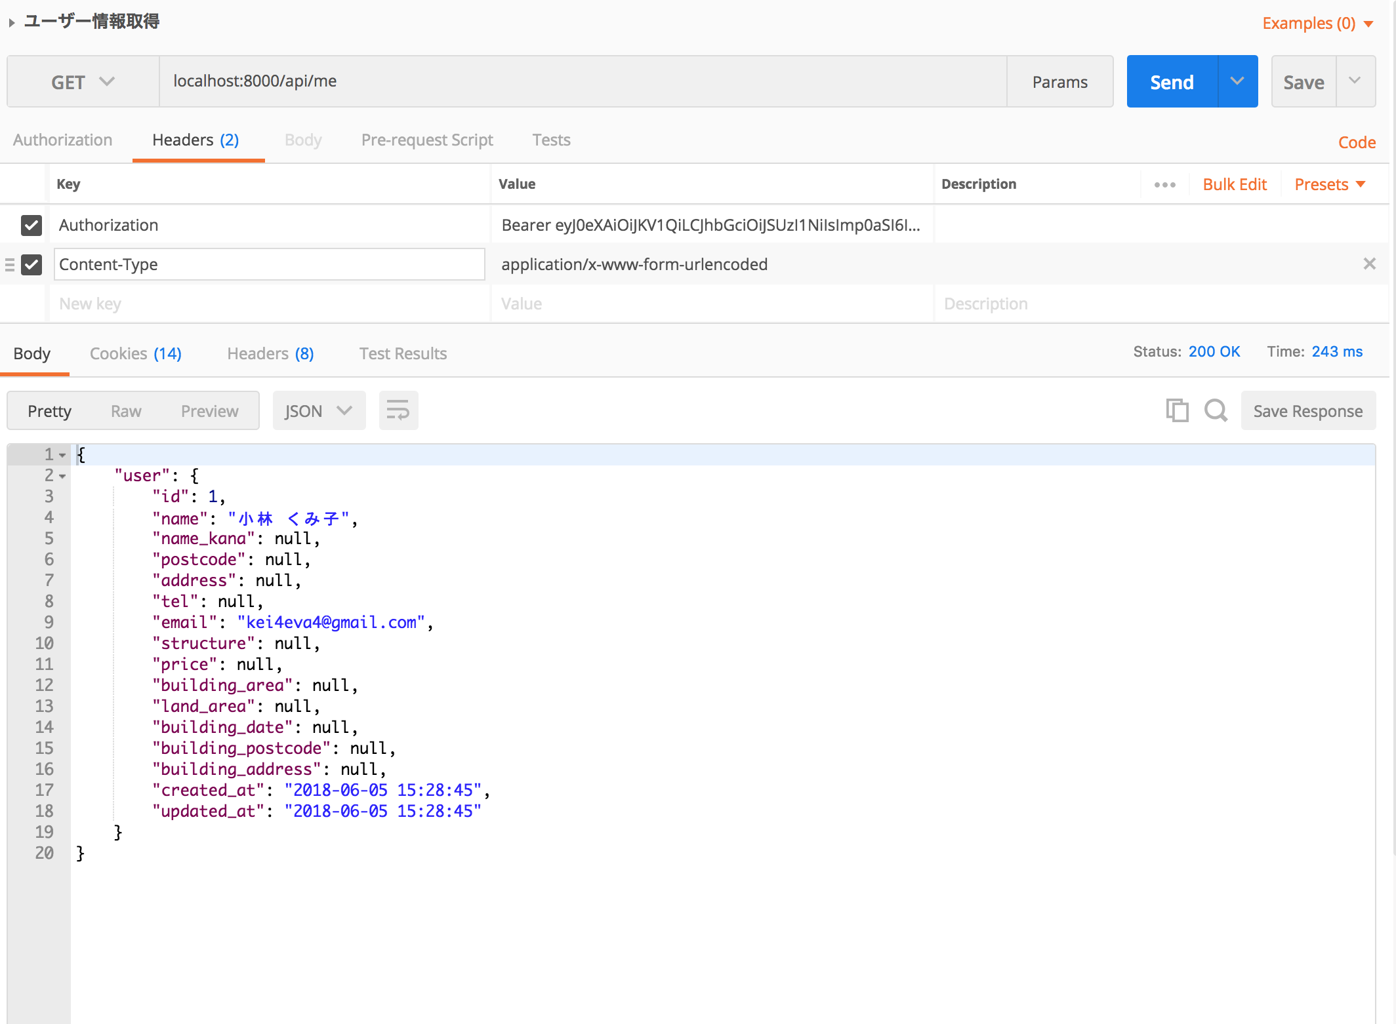Open the response Headers (8) tab
The height and width of the screenshot is (1024, 1396).
pyautogui.click(x=270, y=353)
